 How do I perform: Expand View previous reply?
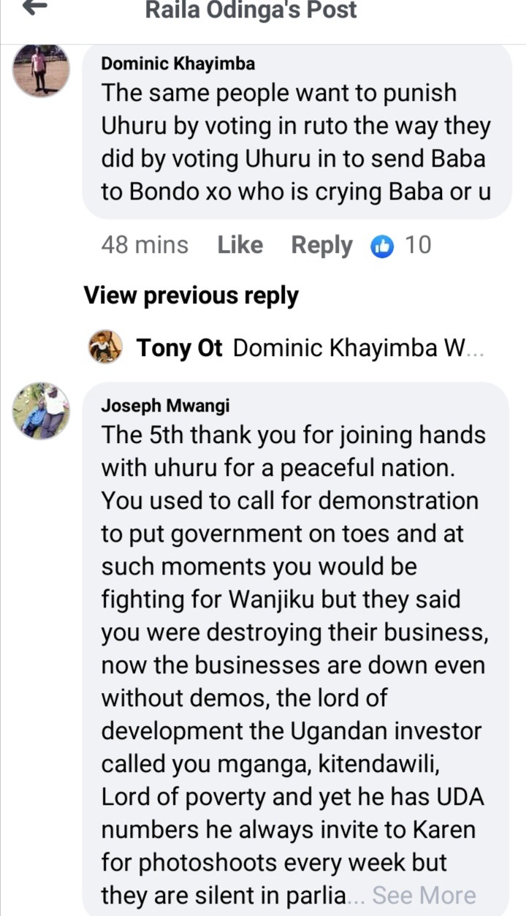point(191,295)
